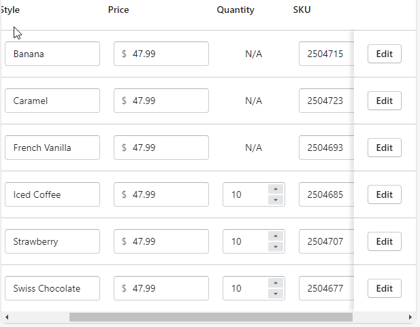Focus the Swiss Chocolate quantity field
The width and height of the screenshot is (420, 327).
click(x=245, y=288)
